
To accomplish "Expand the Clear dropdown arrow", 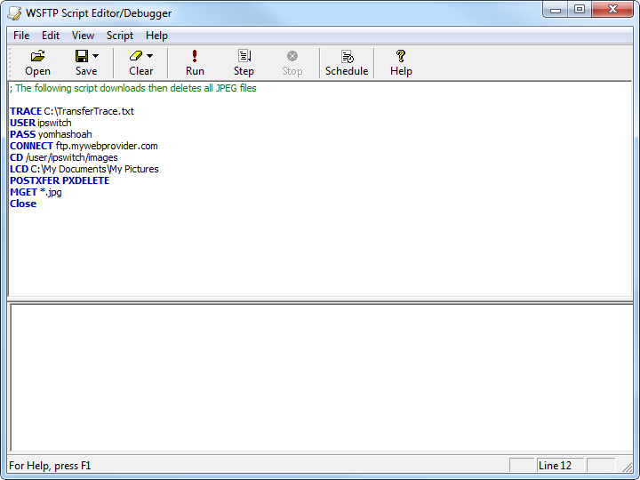I will tap(150, 56).
